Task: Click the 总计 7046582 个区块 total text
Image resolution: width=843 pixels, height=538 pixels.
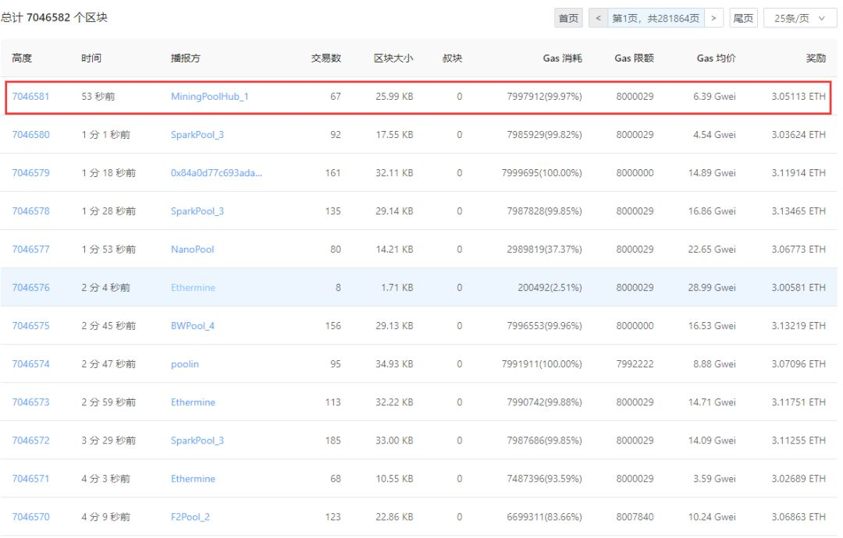Action: (x=55, y=18)
